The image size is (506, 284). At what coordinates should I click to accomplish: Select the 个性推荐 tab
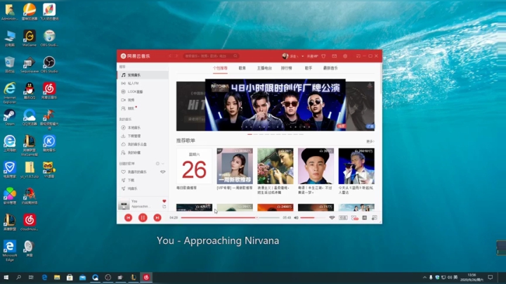click(x=220, y=68)
